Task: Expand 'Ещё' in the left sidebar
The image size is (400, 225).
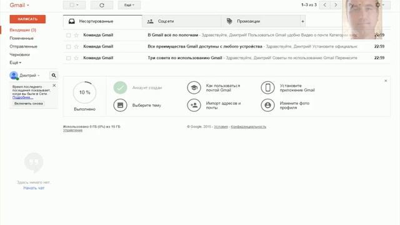Action: pos(15,62)
